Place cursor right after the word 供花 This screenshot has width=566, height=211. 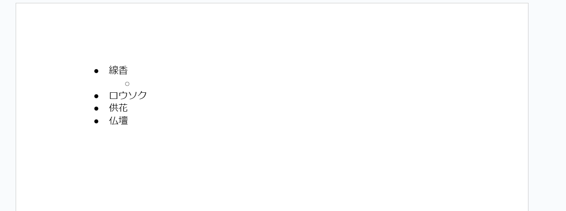[x=128, y=108]
